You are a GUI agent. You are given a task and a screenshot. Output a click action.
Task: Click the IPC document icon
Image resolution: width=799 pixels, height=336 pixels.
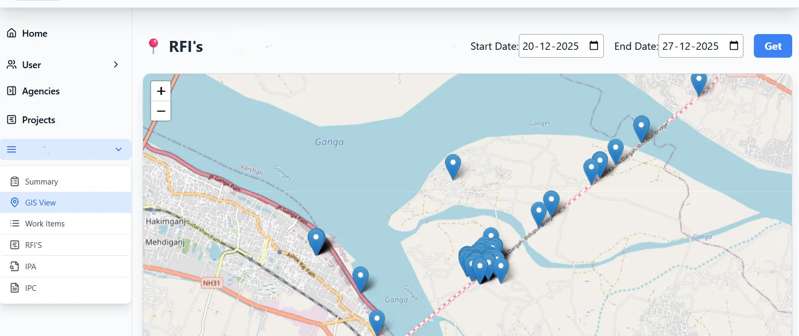pos(15,288)
